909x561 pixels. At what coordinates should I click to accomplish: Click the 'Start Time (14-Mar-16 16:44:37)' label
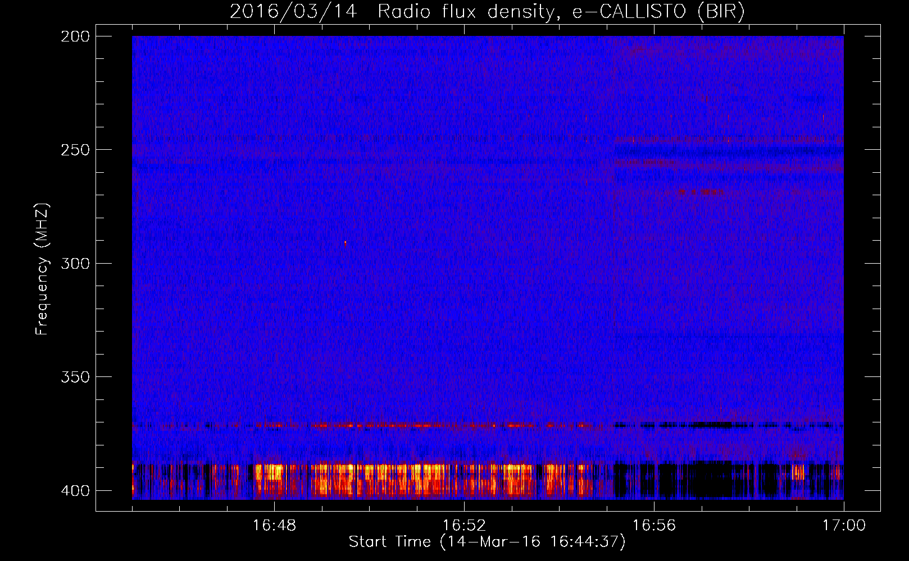tap(487, 542)
